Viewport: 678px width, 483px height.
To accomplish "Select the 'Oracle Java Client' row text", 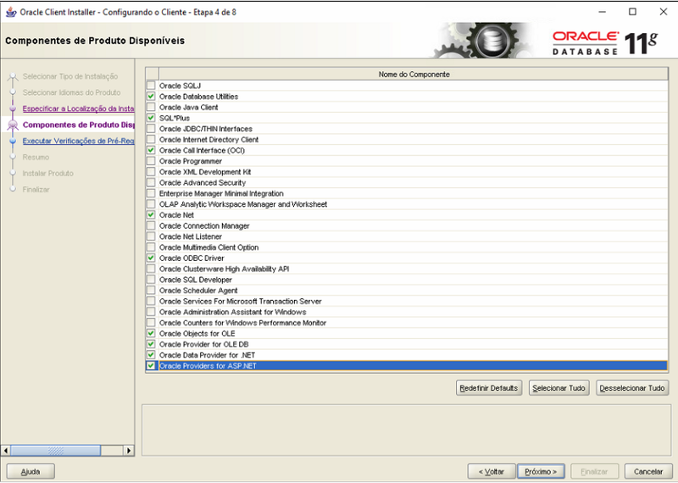I will 188,108.
